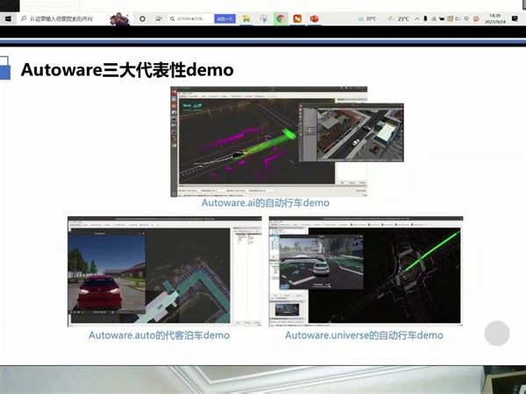This screenshot has width=526, height=394.
Task: Select the Autoware.universe demo screenshot
Action: coord(366,271)
